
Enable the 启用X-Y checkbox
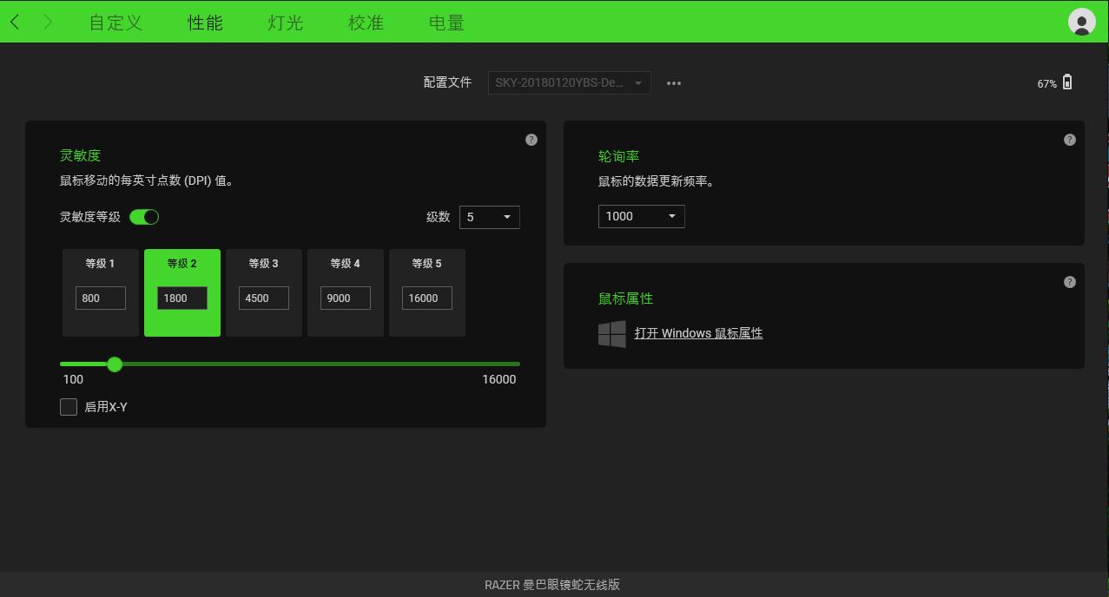point(69,406)
